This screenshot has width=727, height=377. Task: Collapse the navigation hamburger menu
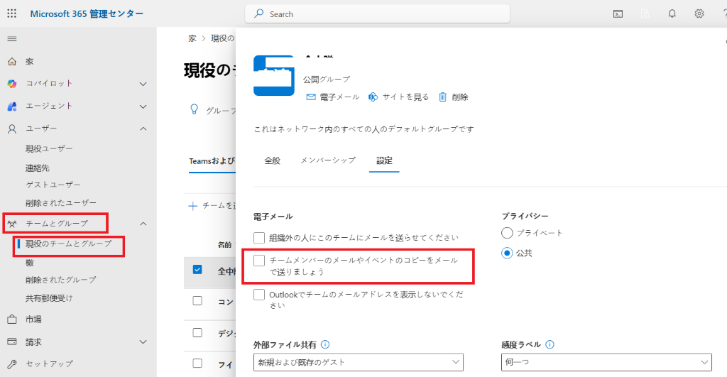tap(12, 39)
